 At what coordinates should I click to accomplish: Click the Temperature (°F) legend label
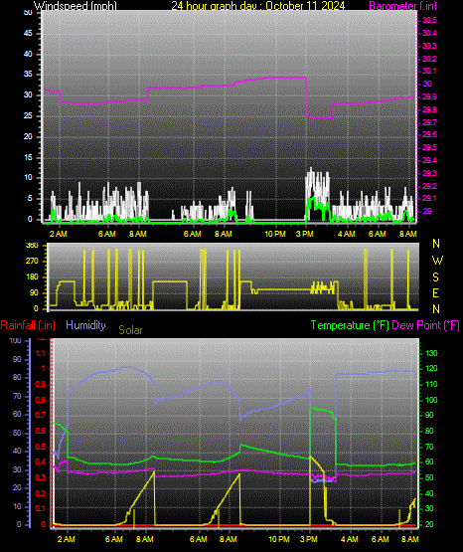350,325
